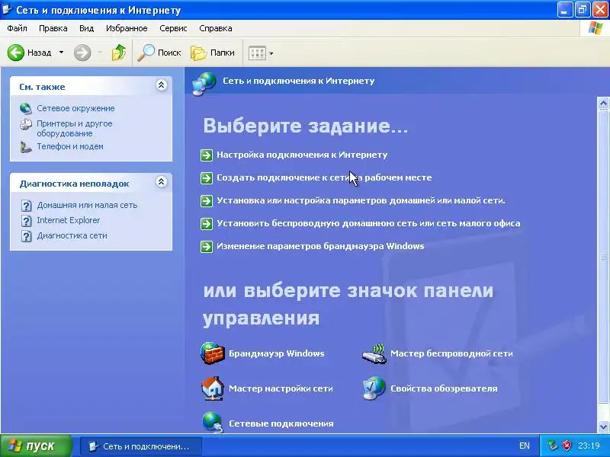Click the red security shield tray icon

(567, 446)
